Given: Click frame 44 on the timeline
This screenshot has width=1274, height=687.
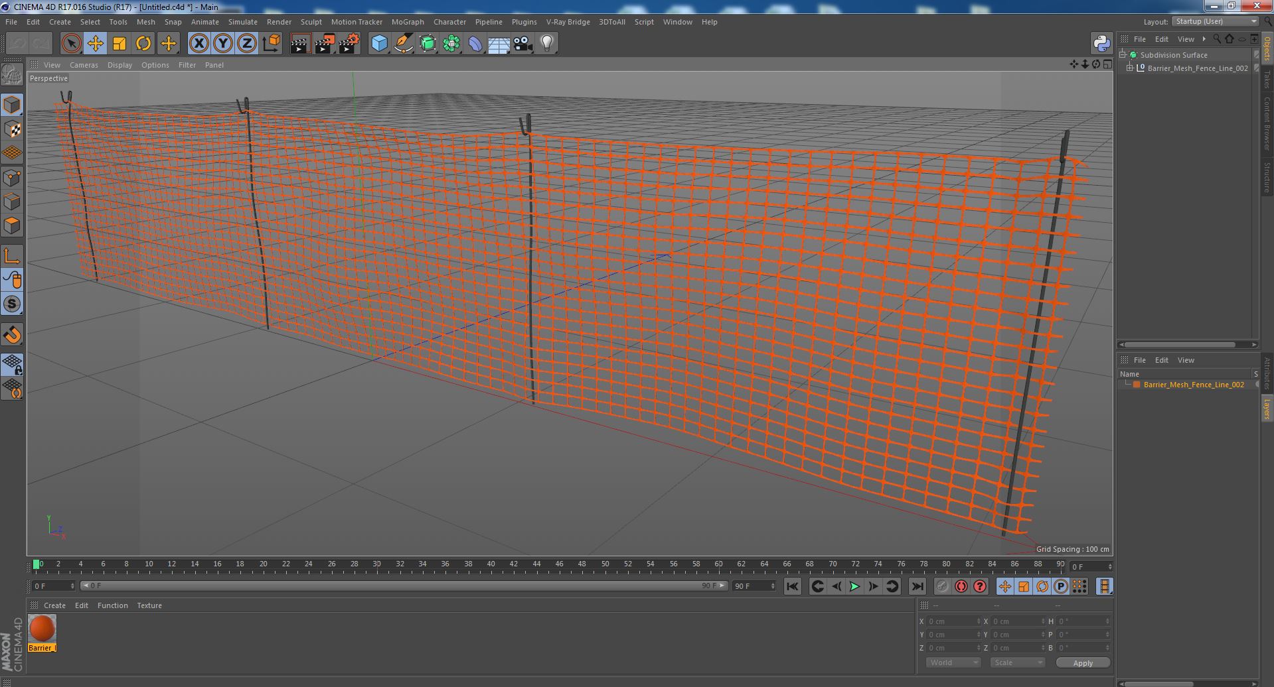Looking at the screenshot, I should 536,565.
